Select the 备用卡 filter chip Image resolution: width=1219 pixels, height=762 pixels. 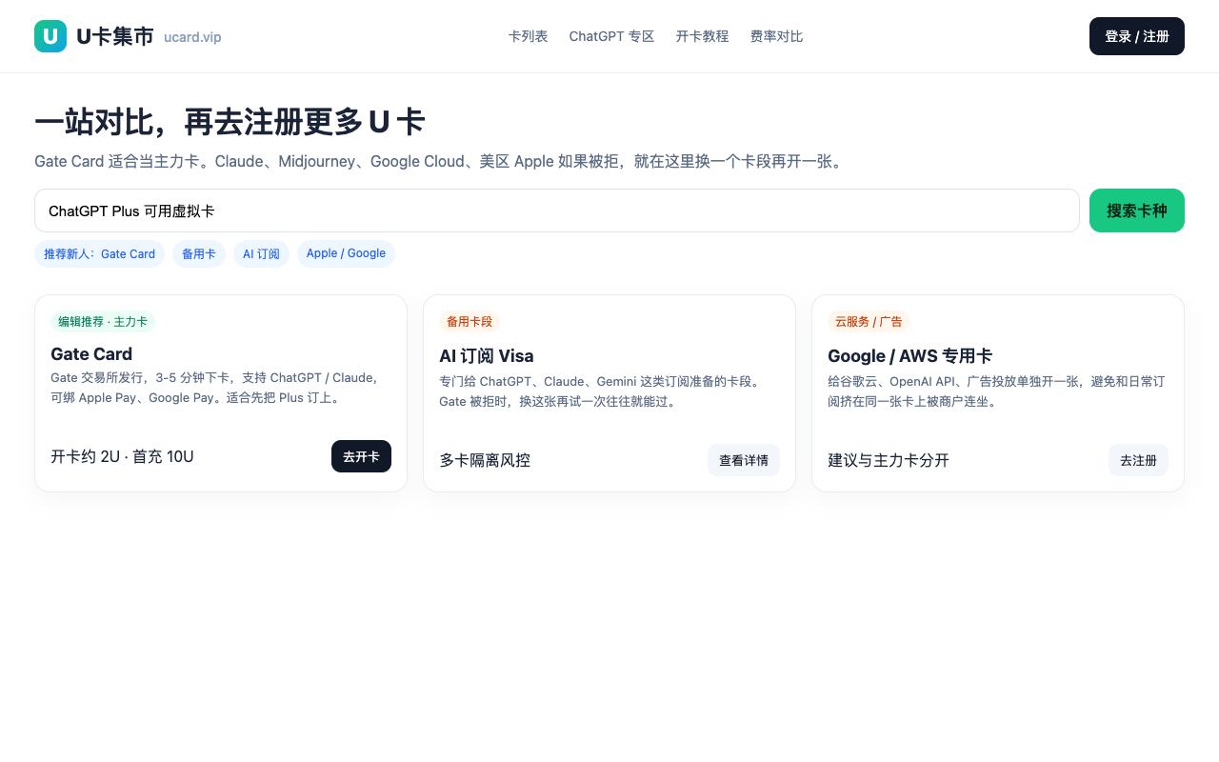click(199, 254)
